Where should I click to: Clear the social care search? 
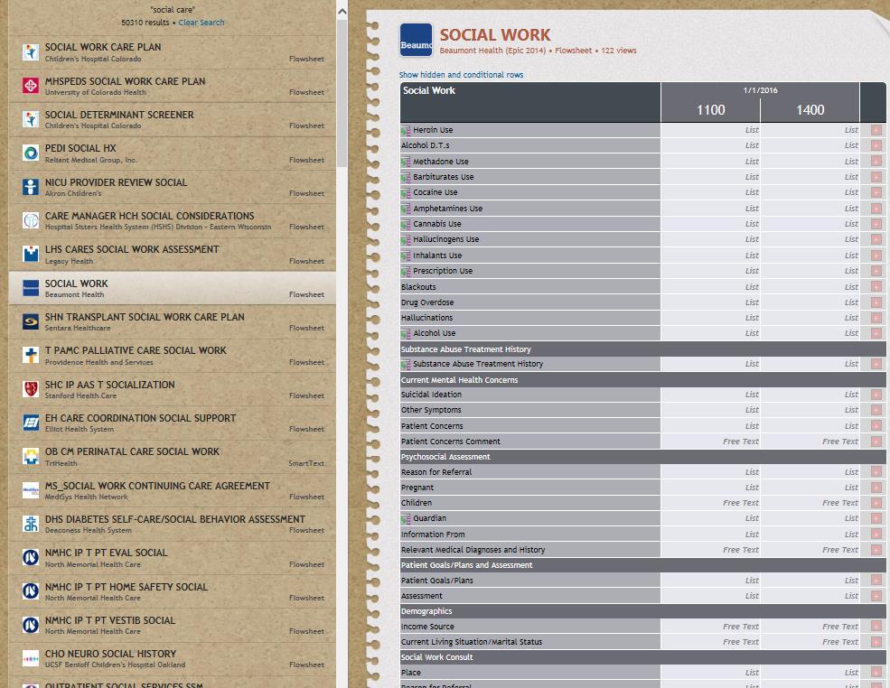[x=201, y=23]
